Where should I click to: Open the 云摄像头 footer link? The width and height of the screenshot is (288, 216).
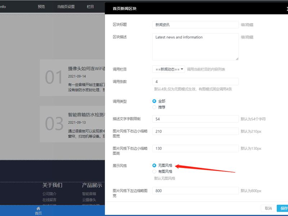(x=89, y=200)
